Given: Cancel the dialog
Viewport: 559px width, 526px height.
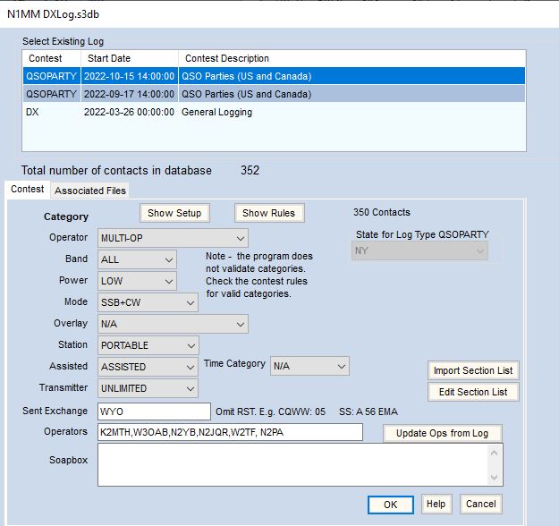Looking at the screenshot, I should [x=481, y=504].
